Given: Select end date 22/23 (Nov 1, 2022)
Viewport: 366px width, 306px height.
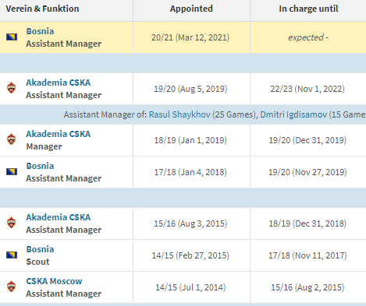Looking at the screenshot, I should click(x=307, y=89).
